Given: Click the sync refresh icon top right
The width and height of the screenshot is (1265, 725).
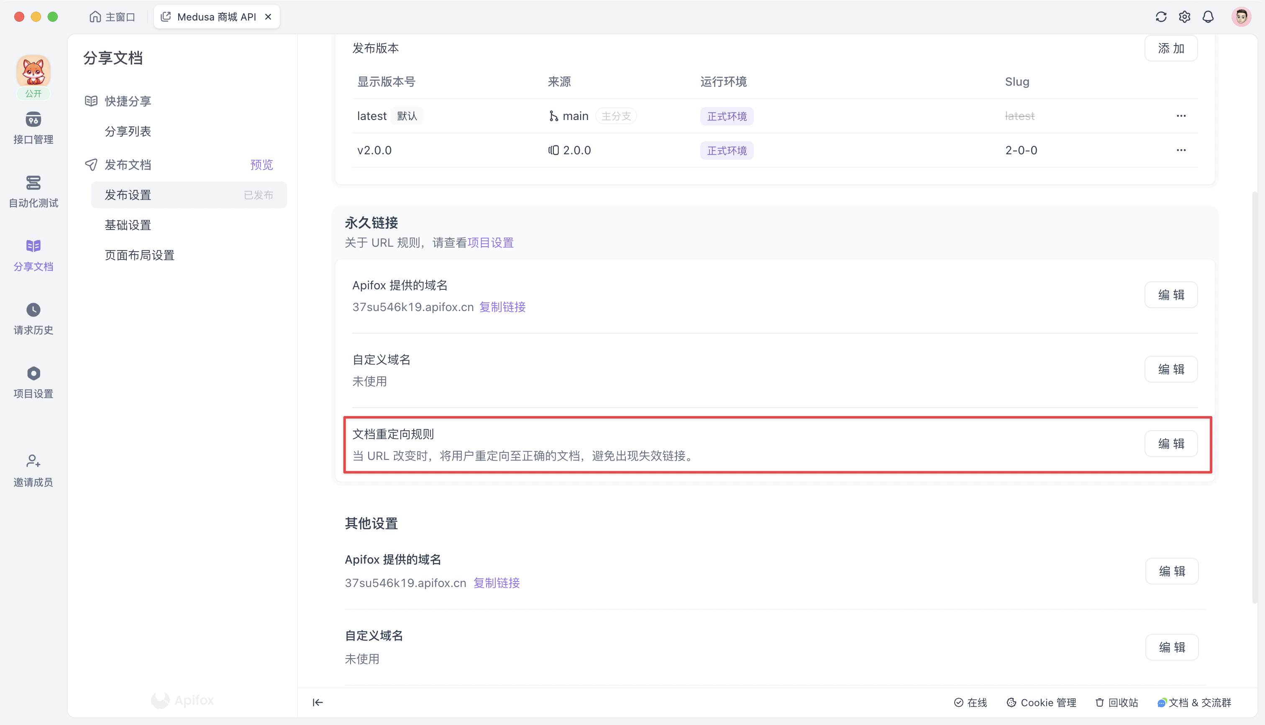Looking at the screenshot, I should (1161, 16).
